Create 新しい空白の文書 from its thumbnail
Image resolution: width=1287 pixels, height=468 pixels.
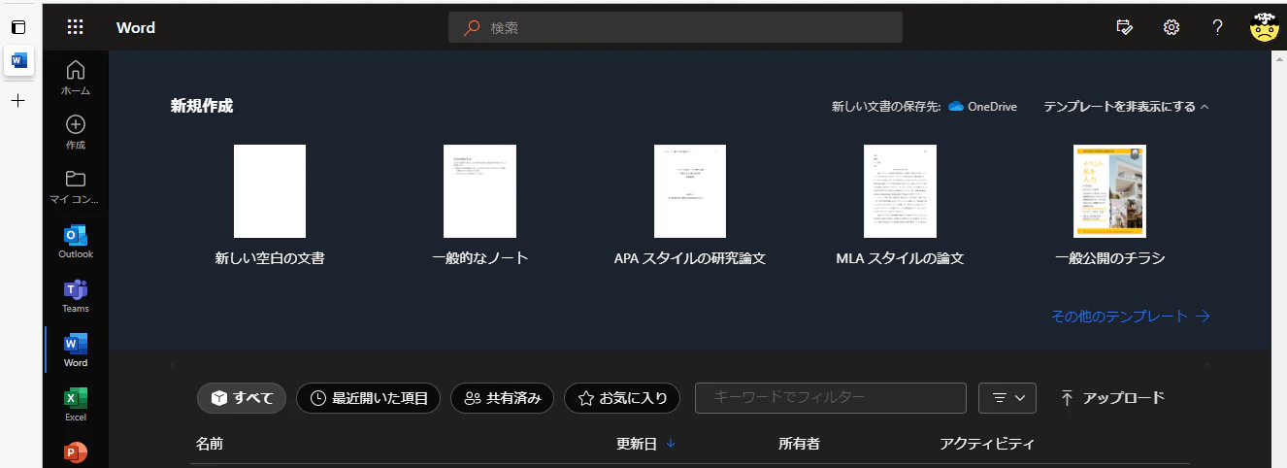(x=270, y=191)
